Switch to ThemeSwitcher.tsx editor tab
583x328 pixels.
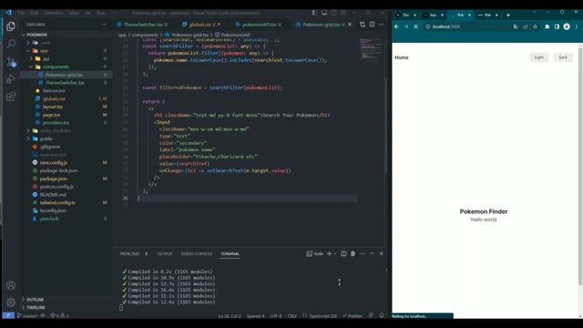coord(143,25)
